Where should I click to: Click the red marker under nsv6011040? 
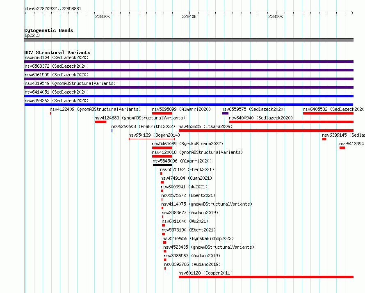coord(163,225)
